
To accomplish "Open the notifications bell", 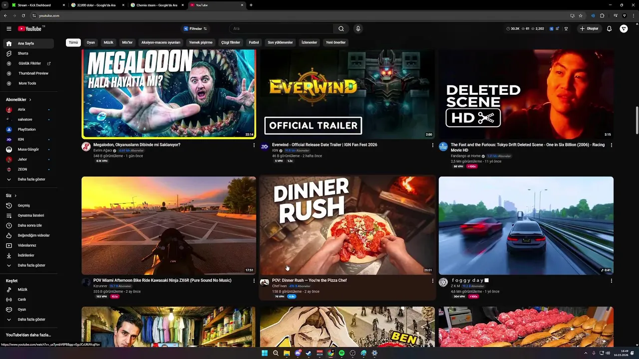I will 609,29.
